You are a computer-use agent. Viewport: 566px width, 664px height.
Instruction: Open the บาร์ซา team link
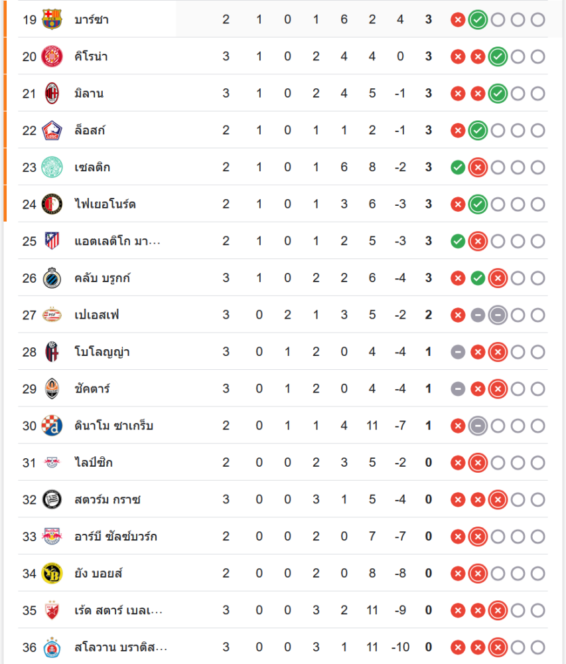pos(92,19)
